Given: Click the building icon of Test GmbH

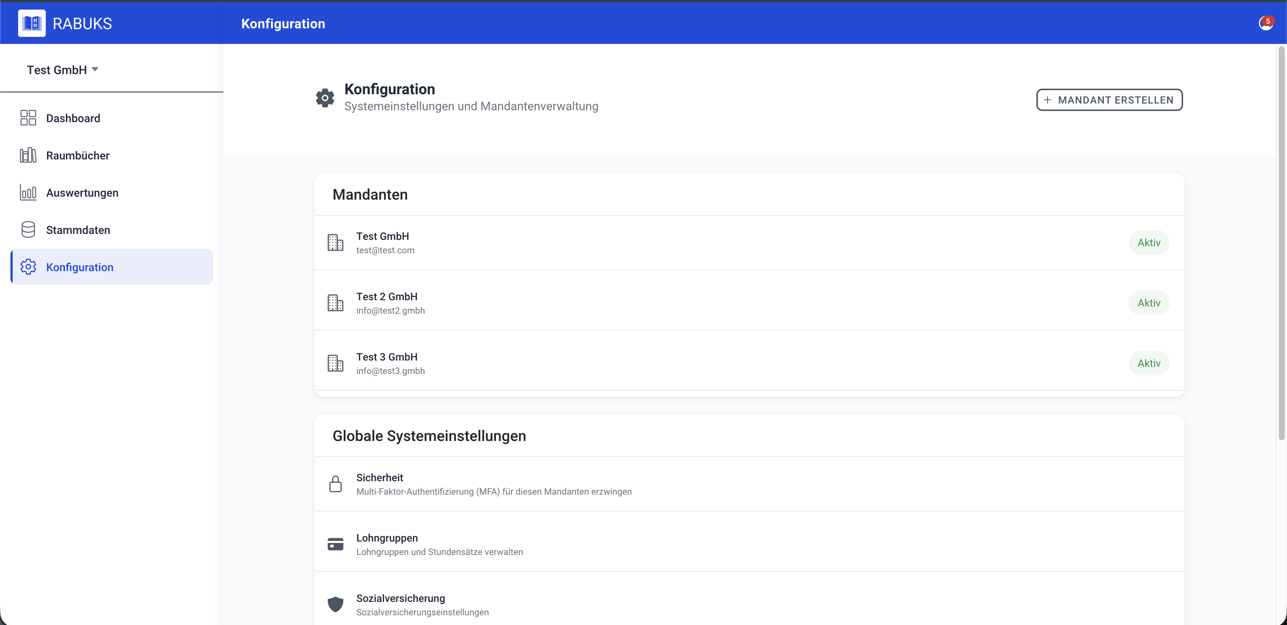Looking at the screenshot, I should [x=335, y=243].
